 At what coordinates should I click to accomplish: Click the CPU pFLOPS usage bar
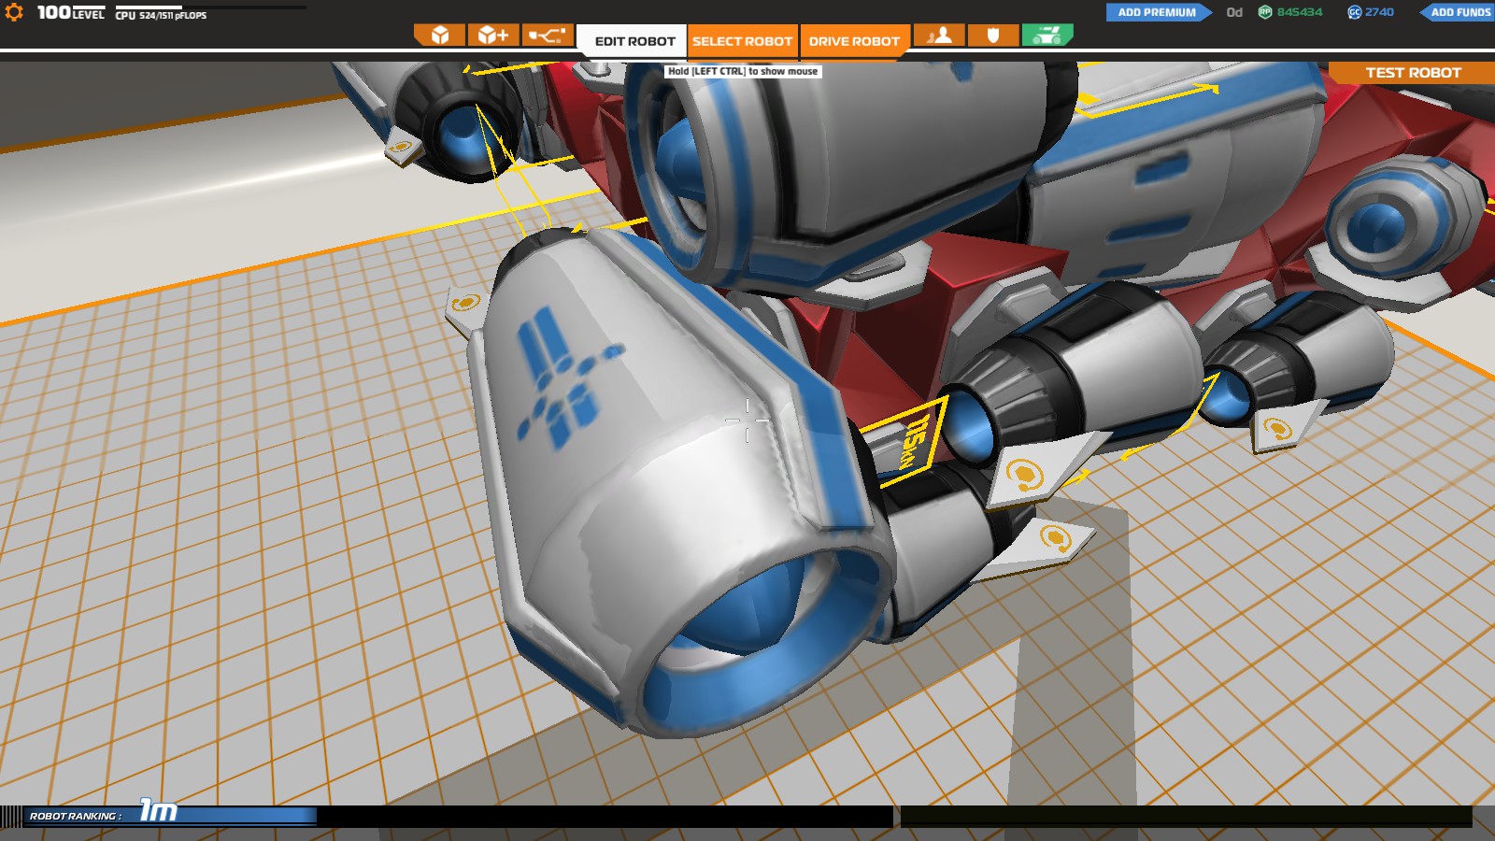(210, 7)
